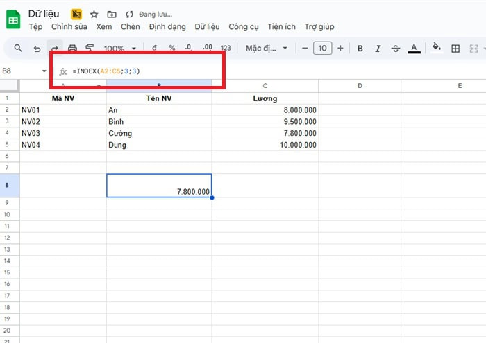Decrease font size with minus button
The image size is (486, 343).
pos(305,49)
